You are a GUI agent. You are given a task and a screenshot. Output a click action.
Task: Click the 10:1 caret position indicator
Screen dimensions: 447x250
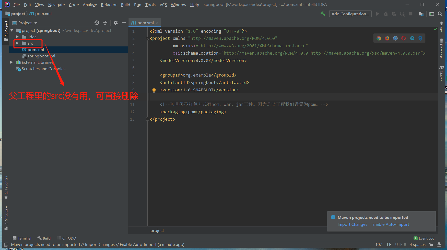tap(379, 245)
